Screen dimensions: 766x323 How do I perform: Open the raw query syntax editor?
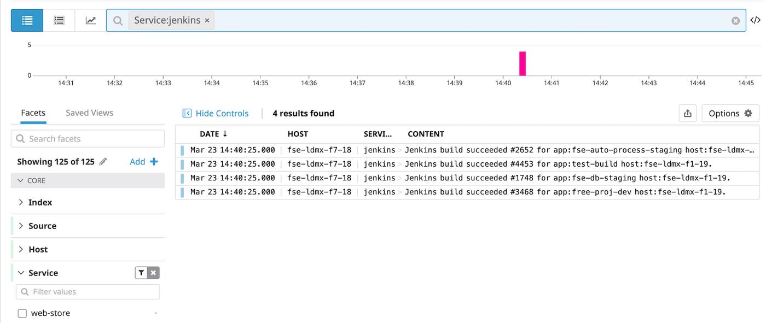(757, 20)
